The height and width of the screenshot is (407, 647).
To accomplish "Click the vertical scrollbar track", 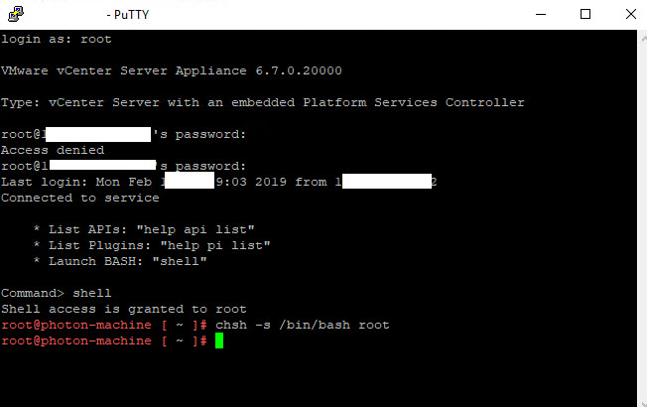I will tap(640, 218).
